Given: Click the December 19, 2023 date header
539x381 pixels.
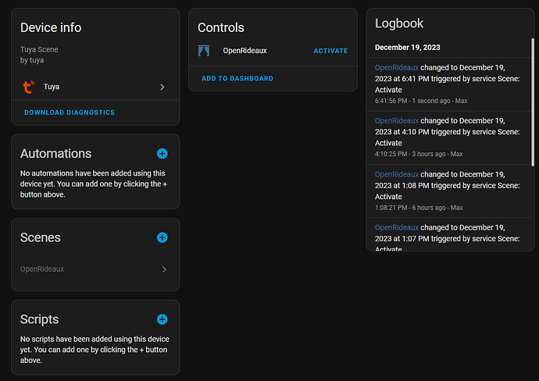Looking at the screenshot, I should pos(407,47).
